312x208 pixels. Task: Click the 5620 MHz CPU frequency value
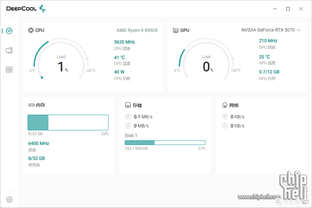[124, 42]
